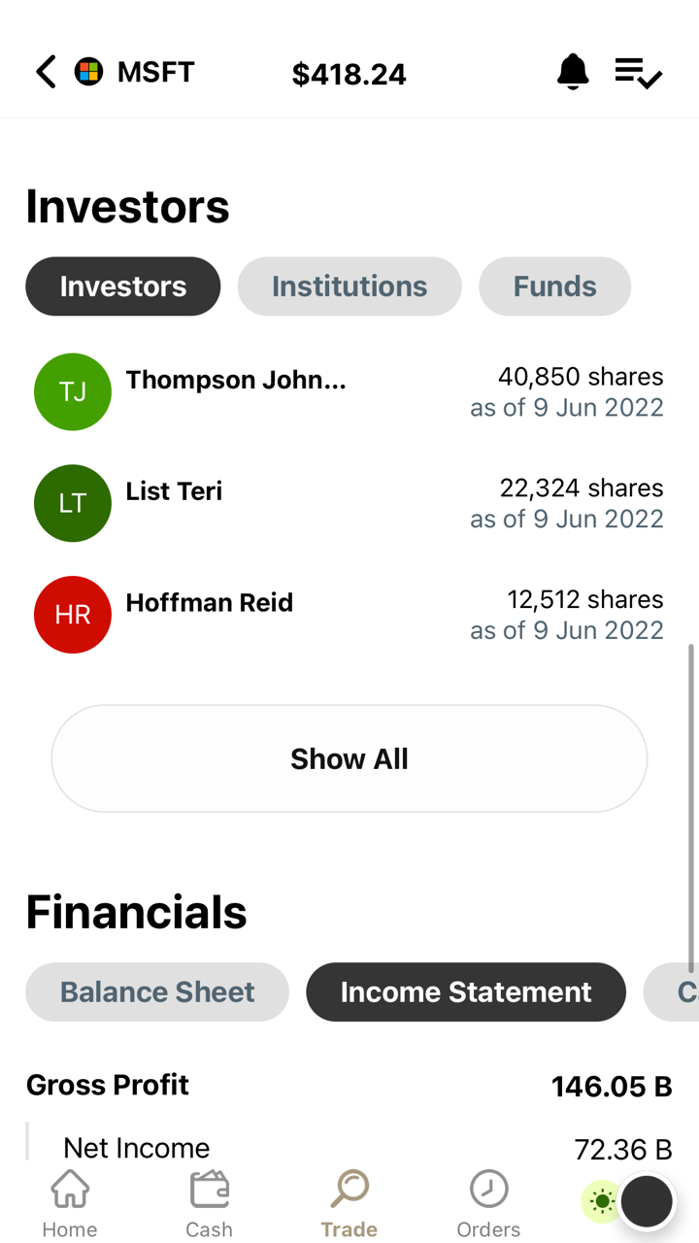The height and width of the screenshot is (1243, 699).
Task: Select the Income Statement tab
Action: (466, 992)
